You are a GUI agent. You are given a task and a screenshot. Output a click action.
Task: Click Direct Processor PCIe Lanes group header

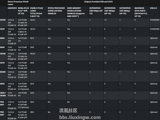18,3
